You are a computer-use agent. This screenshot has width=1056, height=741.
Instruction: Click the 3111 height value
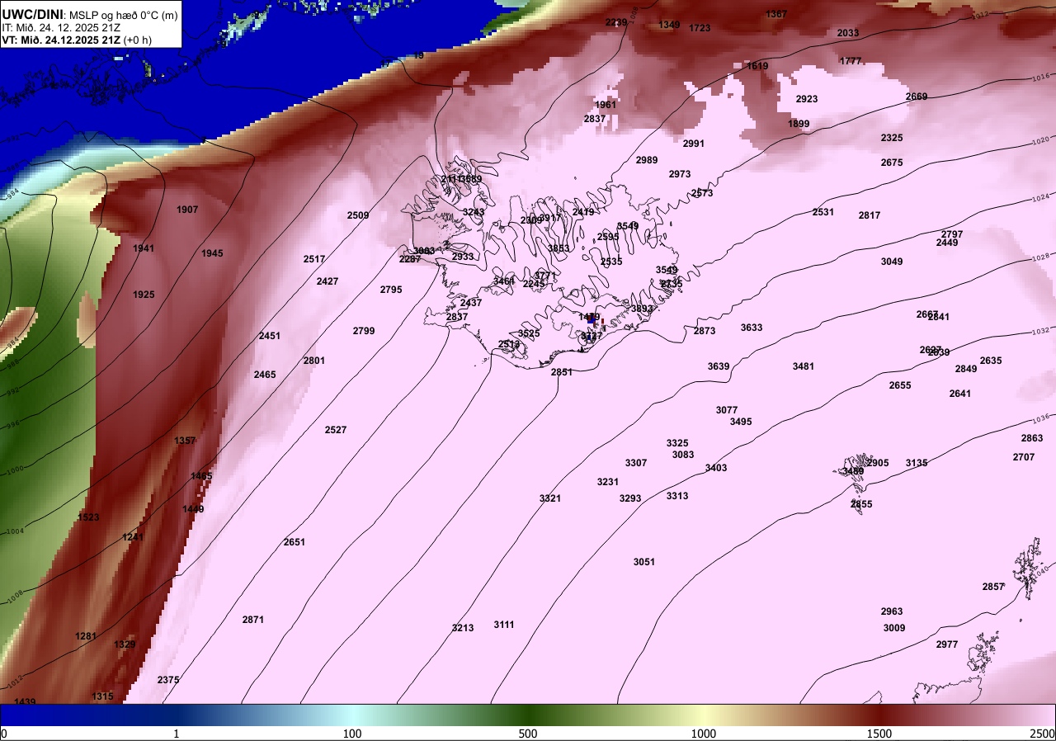point(504,625)
